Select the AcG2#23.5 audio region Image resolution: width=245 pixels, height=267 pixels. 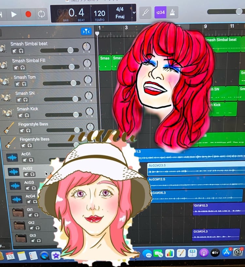195,170
